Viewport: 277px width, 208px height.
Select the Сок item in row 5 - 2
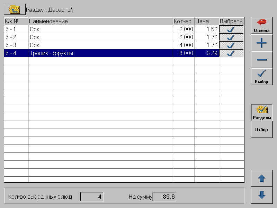(100, 37)
